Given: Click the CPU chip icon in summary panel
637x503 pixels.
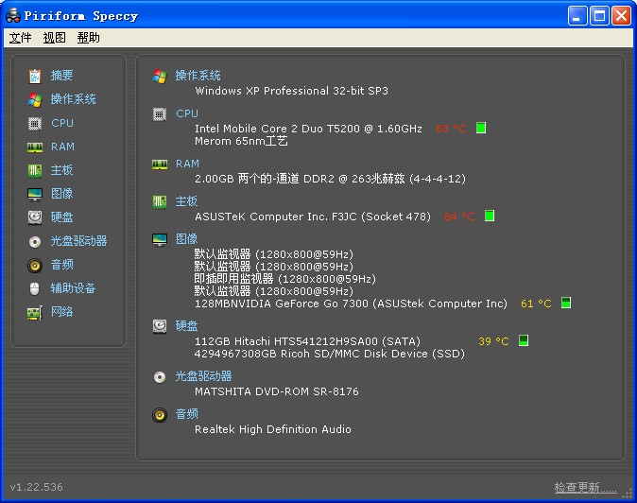Looking at the screenshot, I should [x=160, y=114].
